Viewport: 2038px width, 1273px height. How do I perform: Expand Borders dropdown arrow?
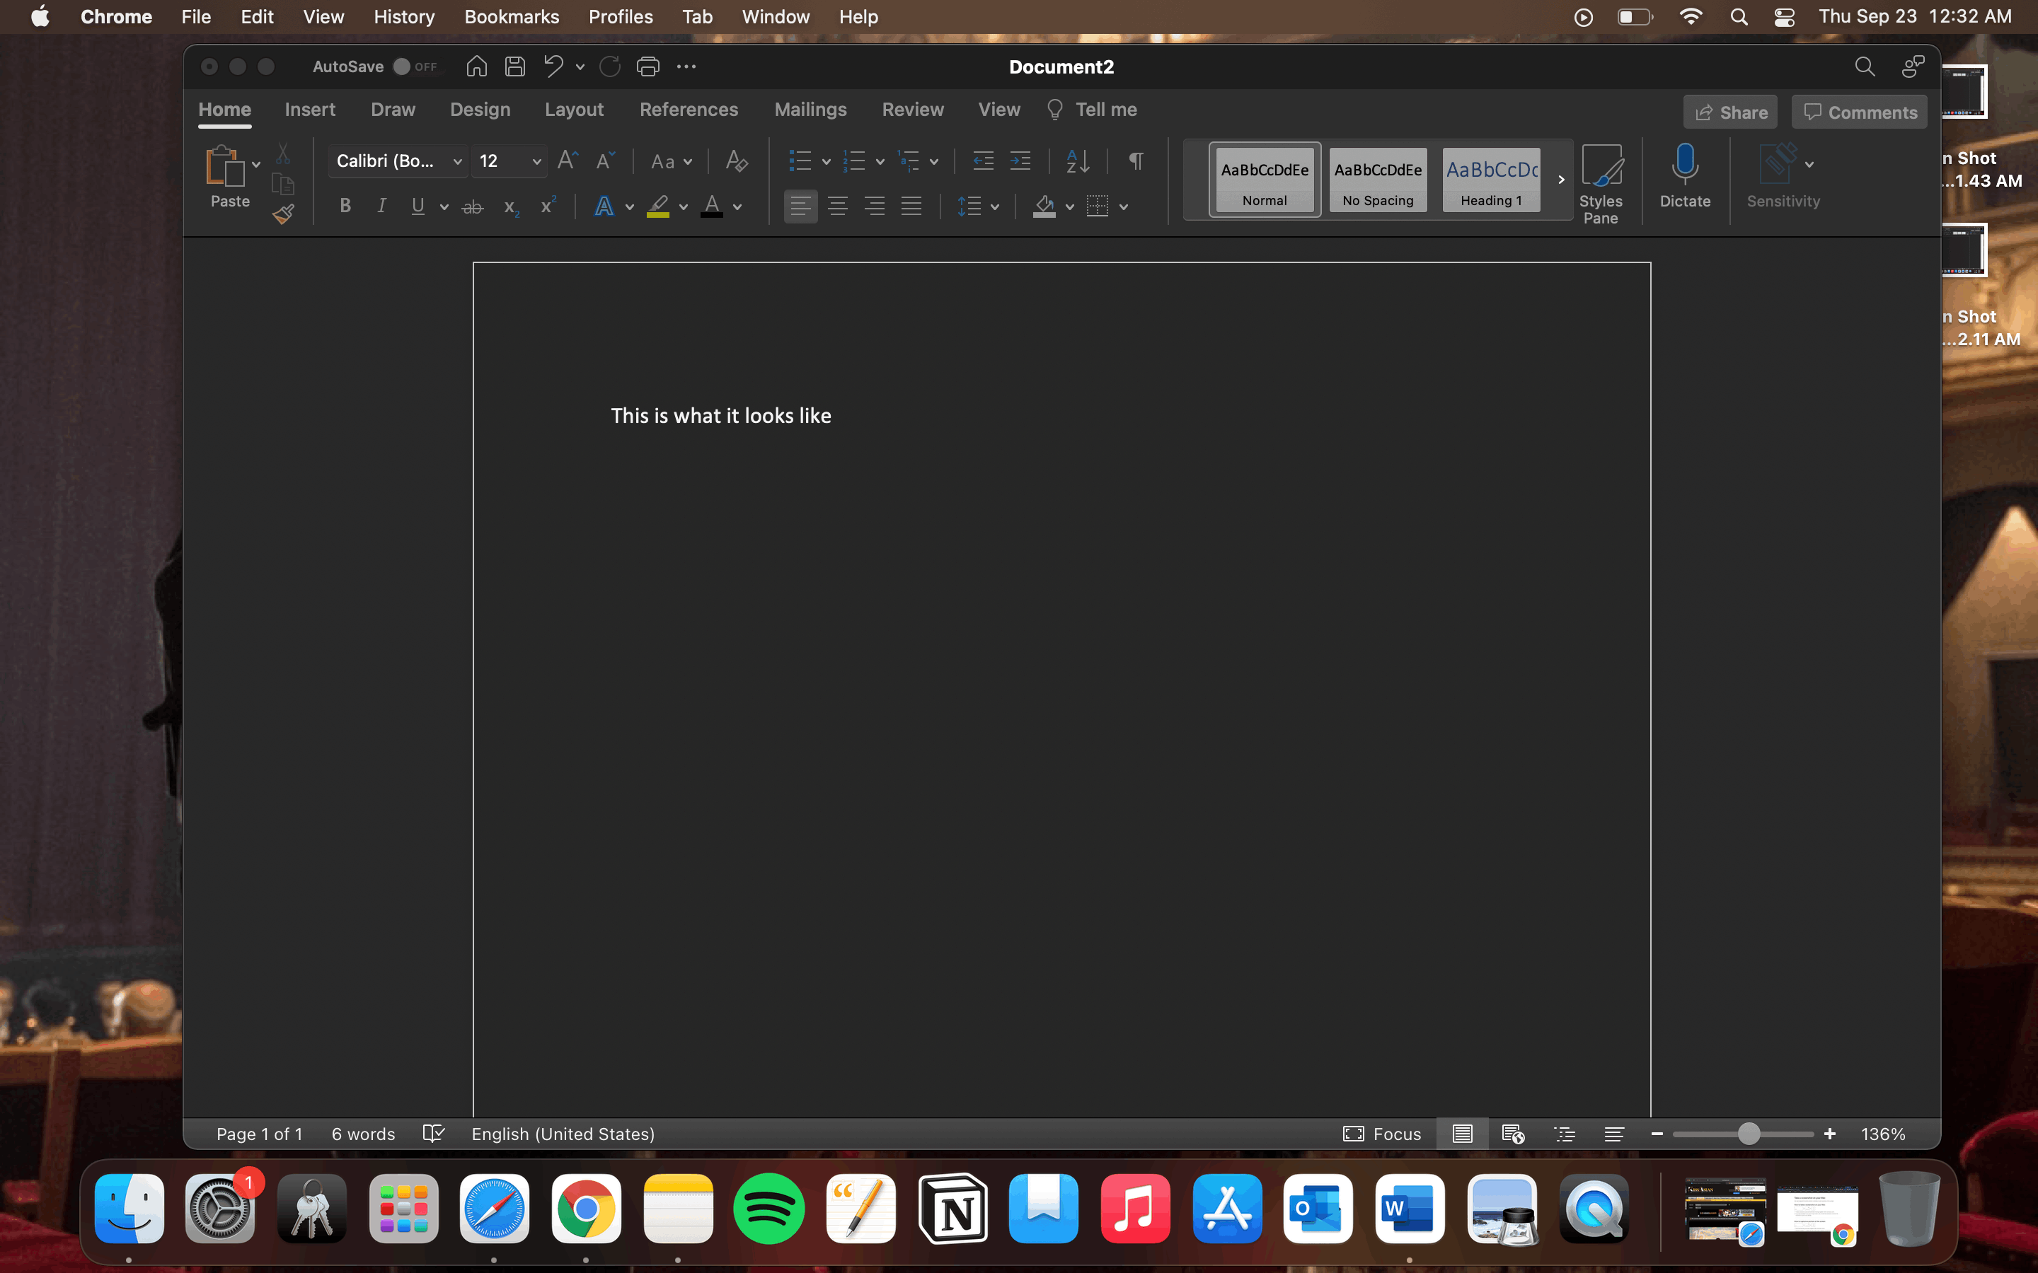pyautogui.click(x=1124, y=207)
